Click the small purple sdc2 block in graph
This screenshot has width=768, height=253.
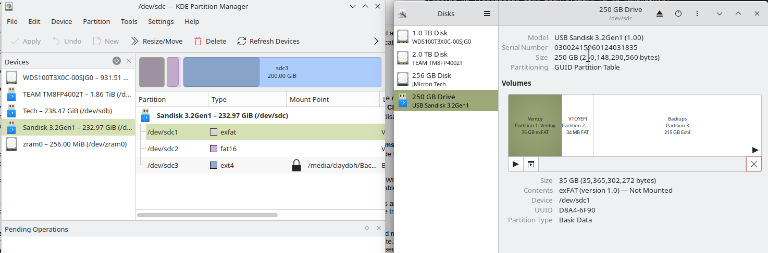click(x=173, y=72)
